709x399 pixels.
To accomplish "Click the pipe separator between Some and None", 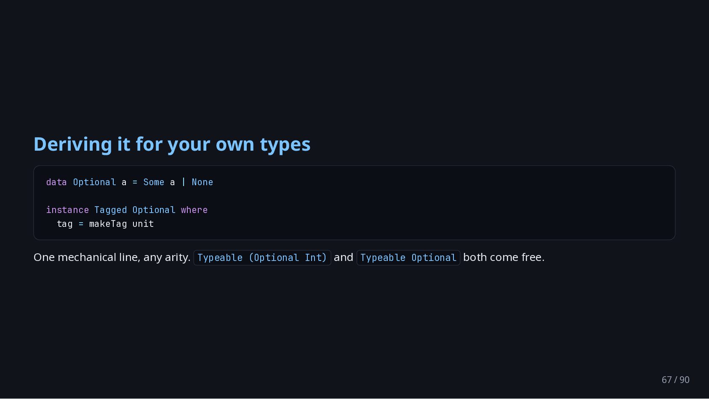I will 183,182.
